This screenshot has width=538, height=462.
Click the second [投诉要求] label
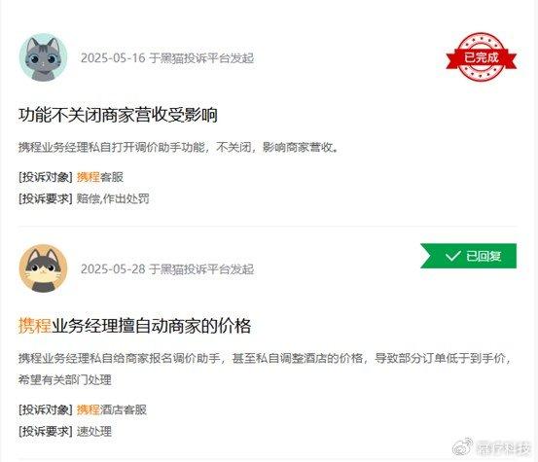46,431
